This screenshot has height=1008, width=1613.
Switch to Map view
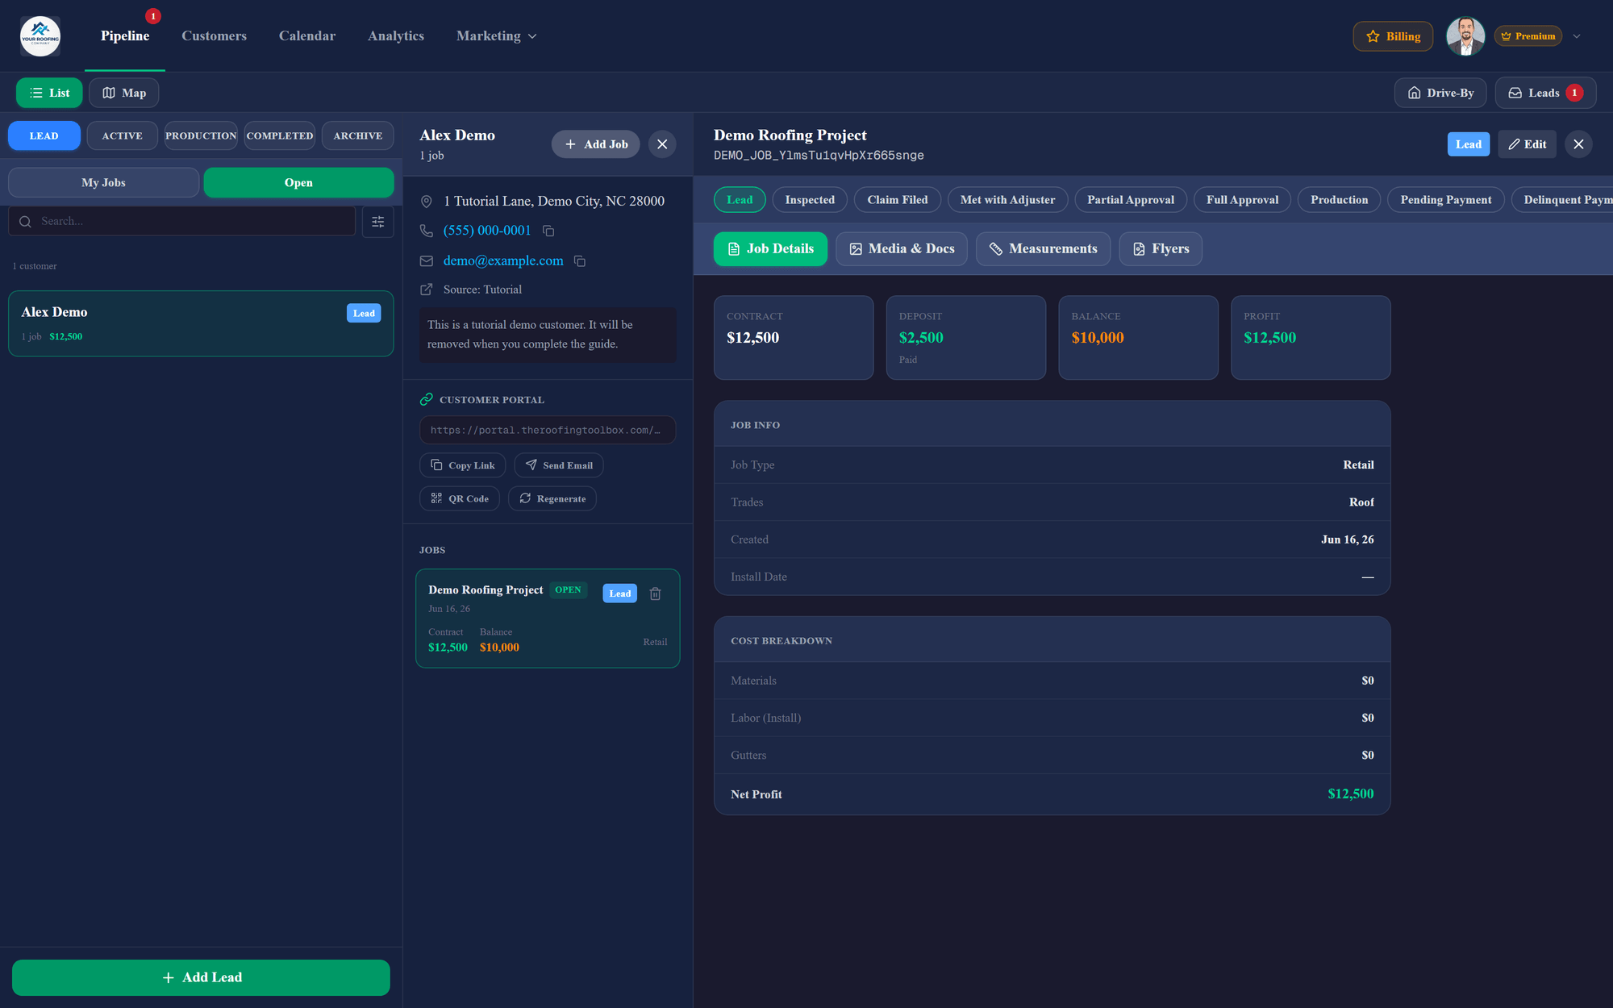[x=124, y=93]
